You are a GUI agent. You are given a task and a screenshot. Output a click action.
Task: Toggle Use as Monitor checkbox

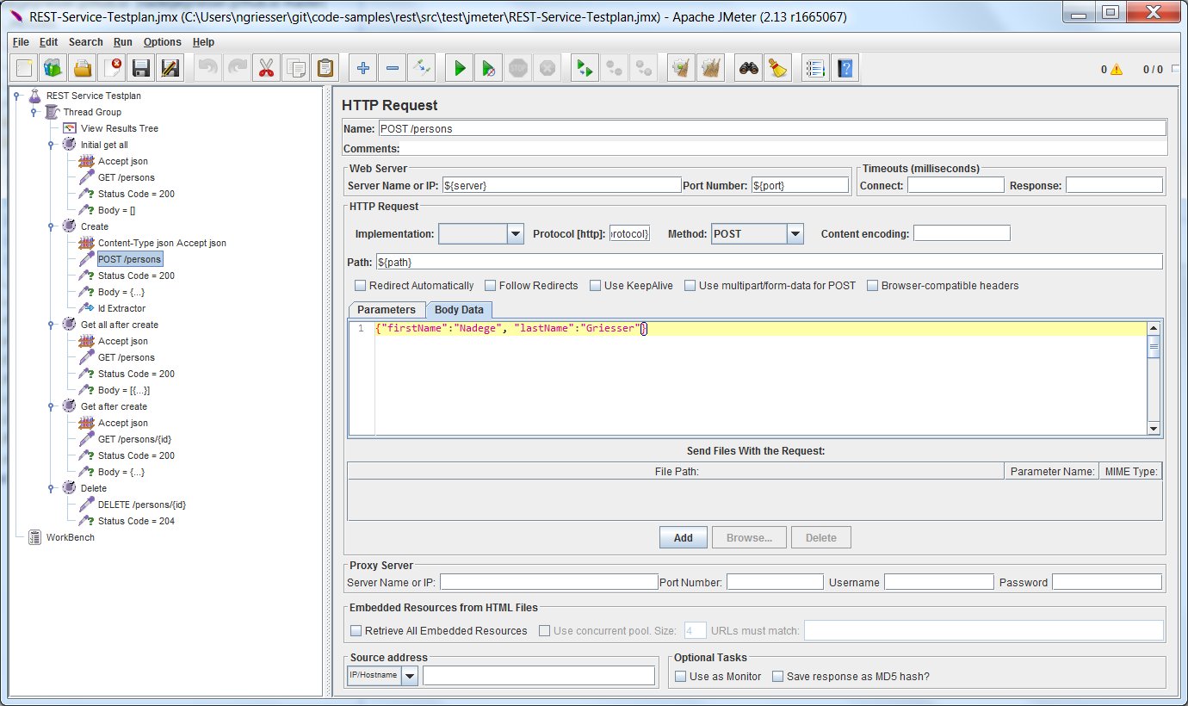681,677
